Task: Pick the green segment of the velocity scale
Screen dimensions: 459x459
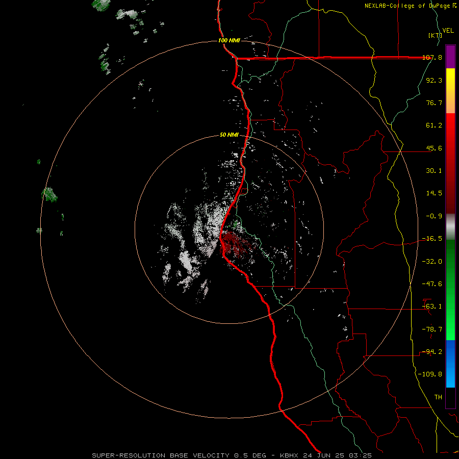Action: coord(450,290)
